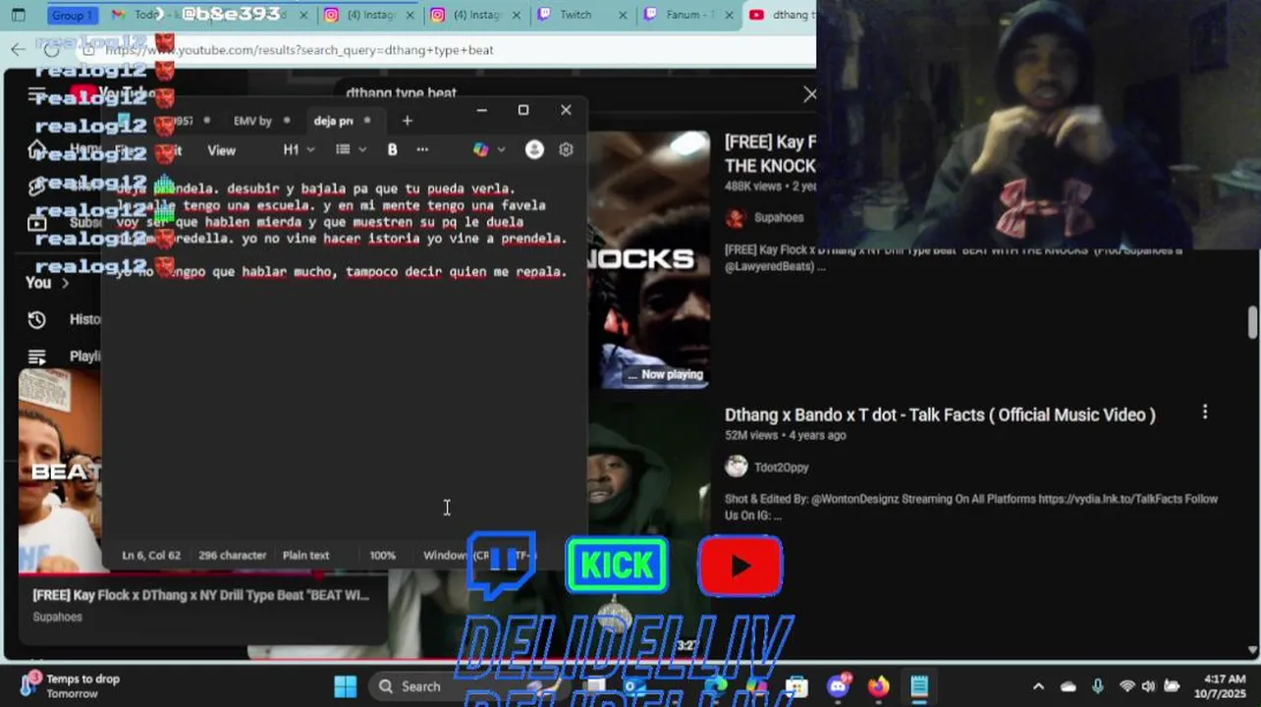Go back using the browser back arrow
The image size is (1261, 707).
(19, 49)
